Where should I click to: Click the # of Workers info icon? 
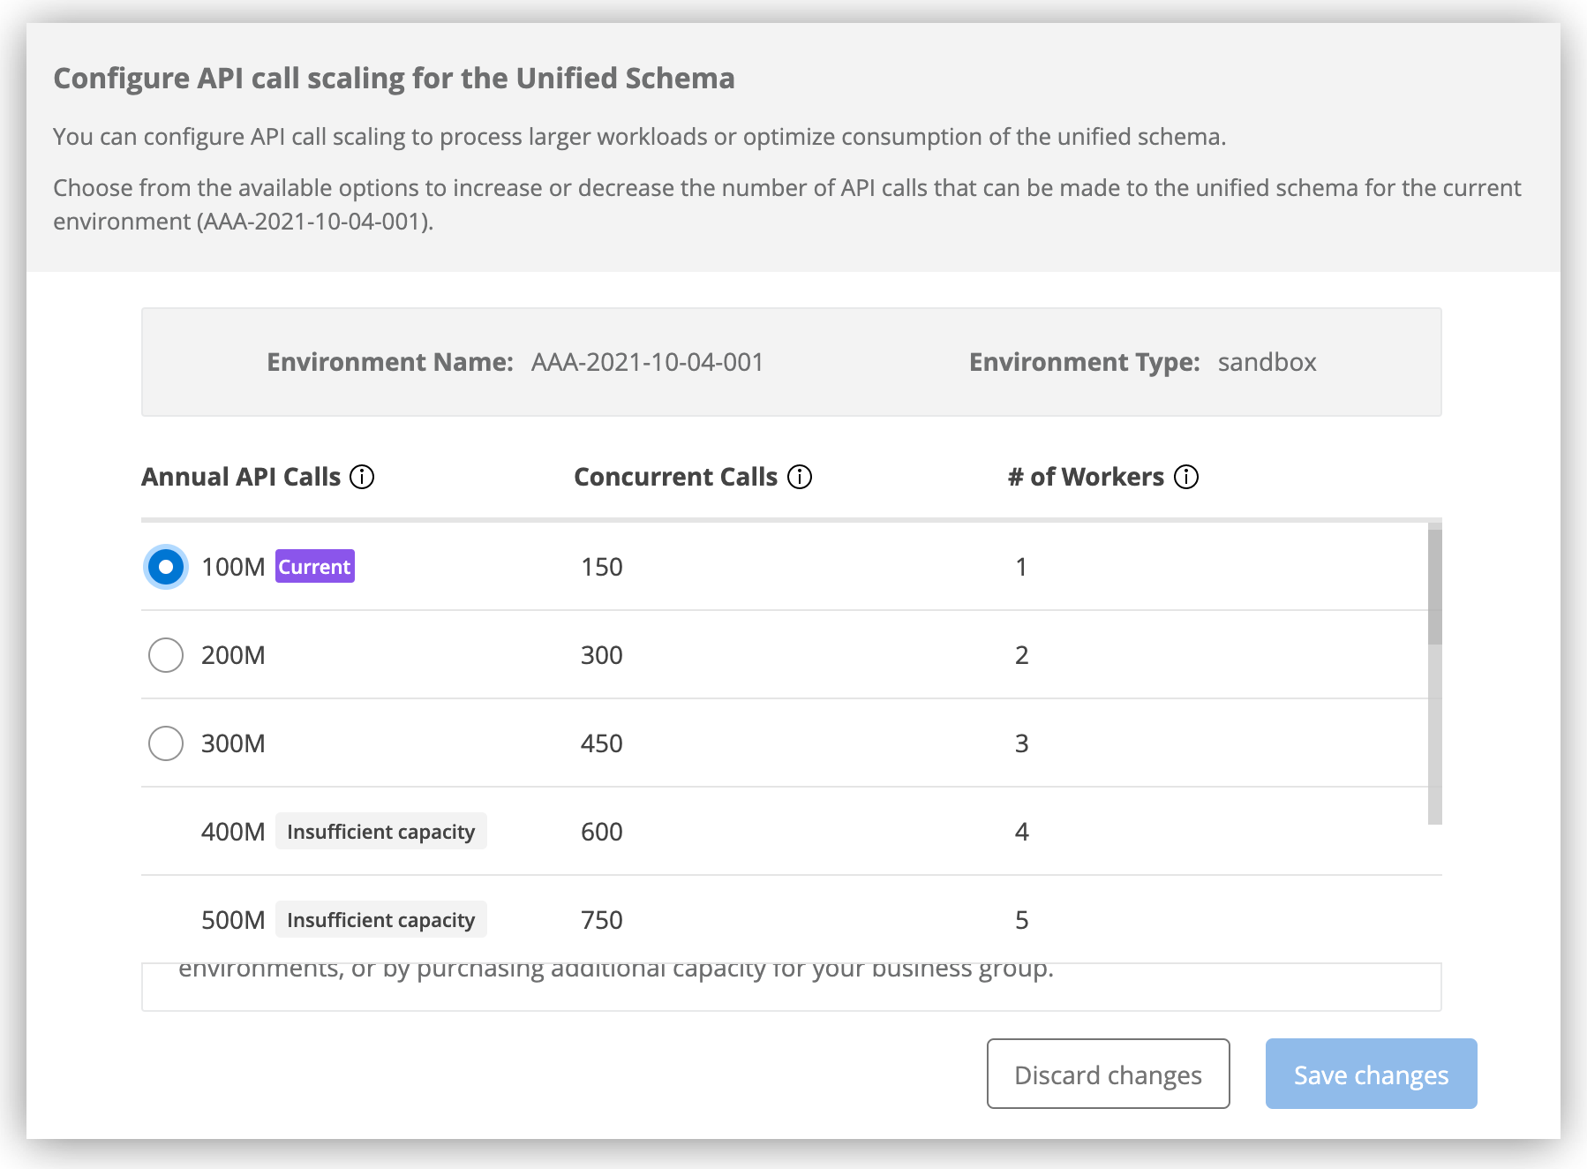click(1187, 476)
